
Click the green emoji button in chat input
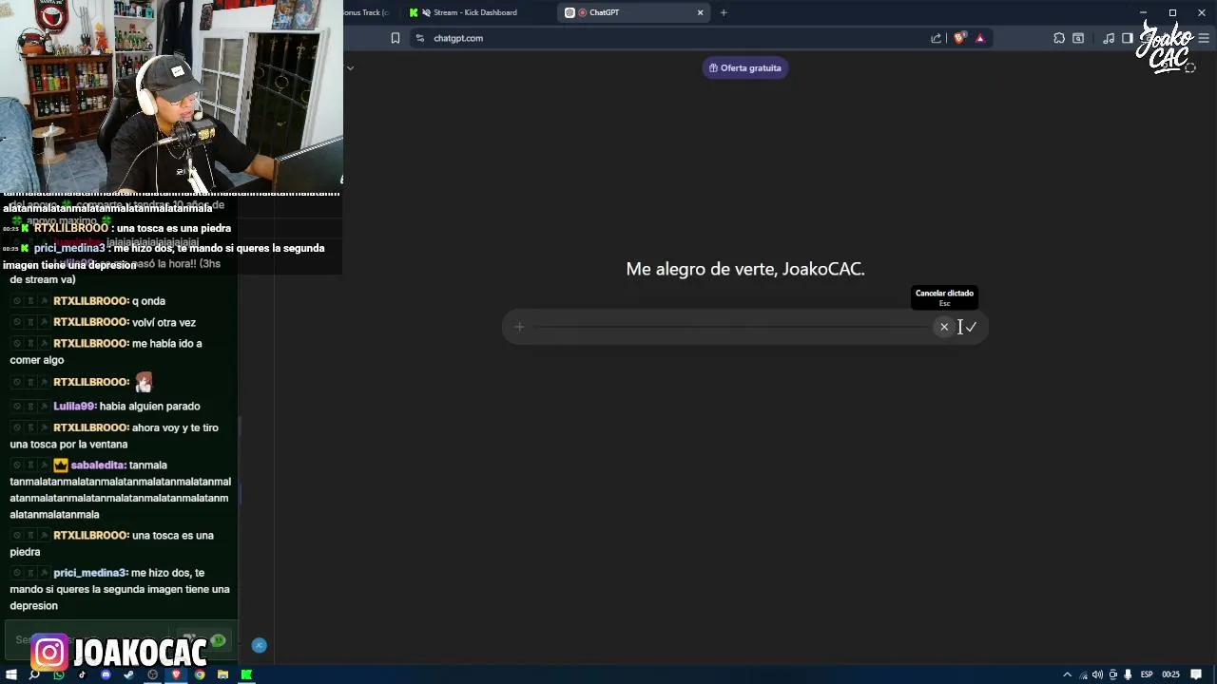219,640
